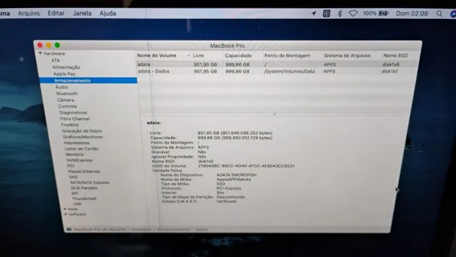This screenshot has height=257, width=456.
Task: Select Controle in the sidebar
Action: (x=67, y=106)
